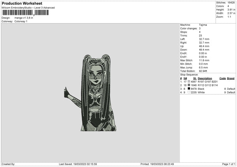
Task: Click the Machine value Tajima
Action: click(x=203, y=25)
